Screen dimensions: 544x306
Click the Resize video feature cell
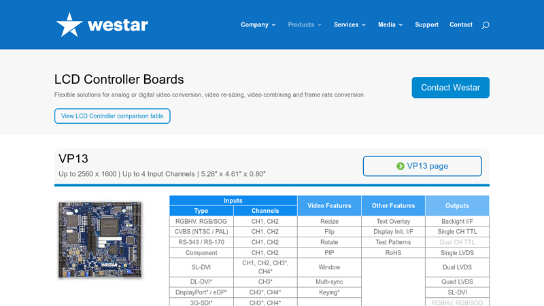click(329, 222)
